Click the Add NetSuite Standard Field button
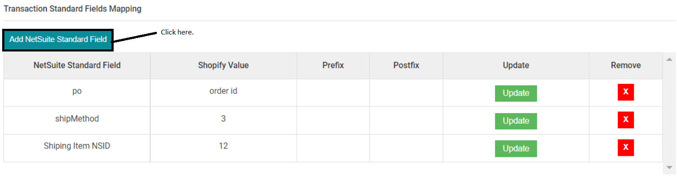 [58, 40]
